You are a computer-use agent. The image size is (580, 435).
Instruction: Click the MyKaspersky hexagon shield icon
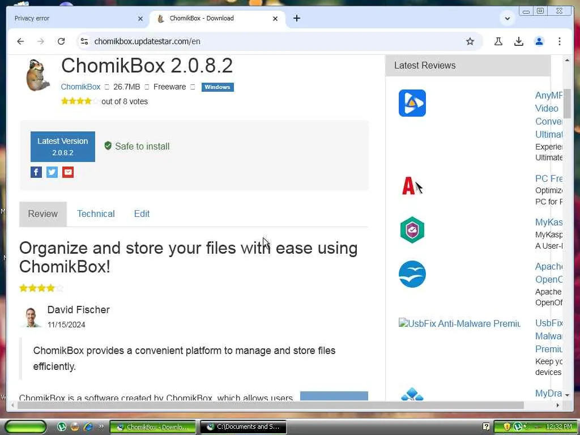[412, 230]
